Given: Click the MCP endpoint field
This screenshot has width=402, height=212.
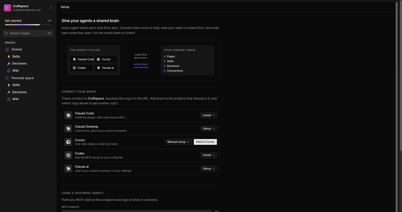Looking at the screenshot, I should [x=137, y=211].
